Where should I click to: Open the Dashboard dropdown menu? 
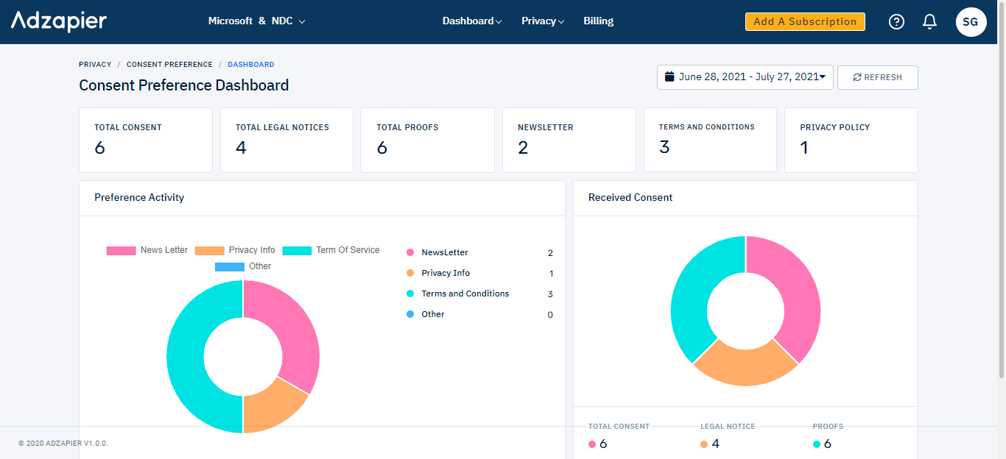point(471,21)
